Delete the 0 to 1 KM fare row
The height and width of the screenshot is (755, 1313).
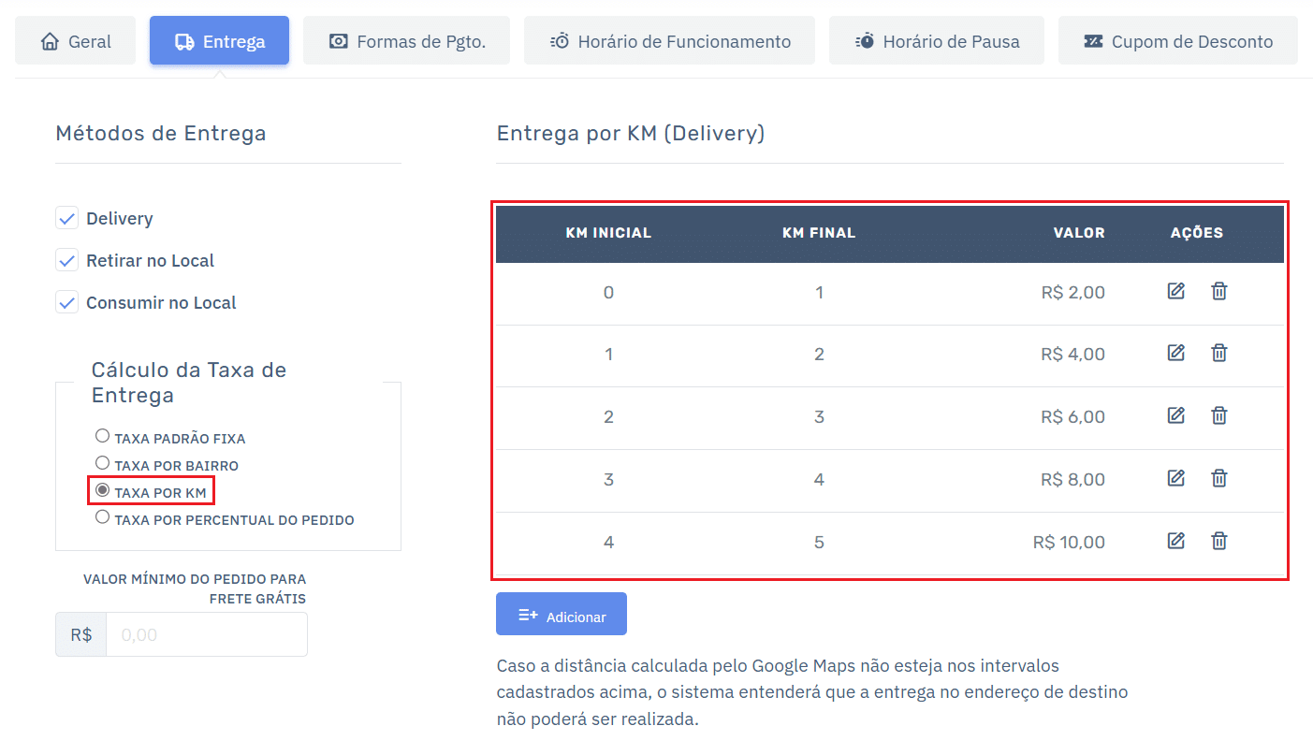tap(1218, 291)
